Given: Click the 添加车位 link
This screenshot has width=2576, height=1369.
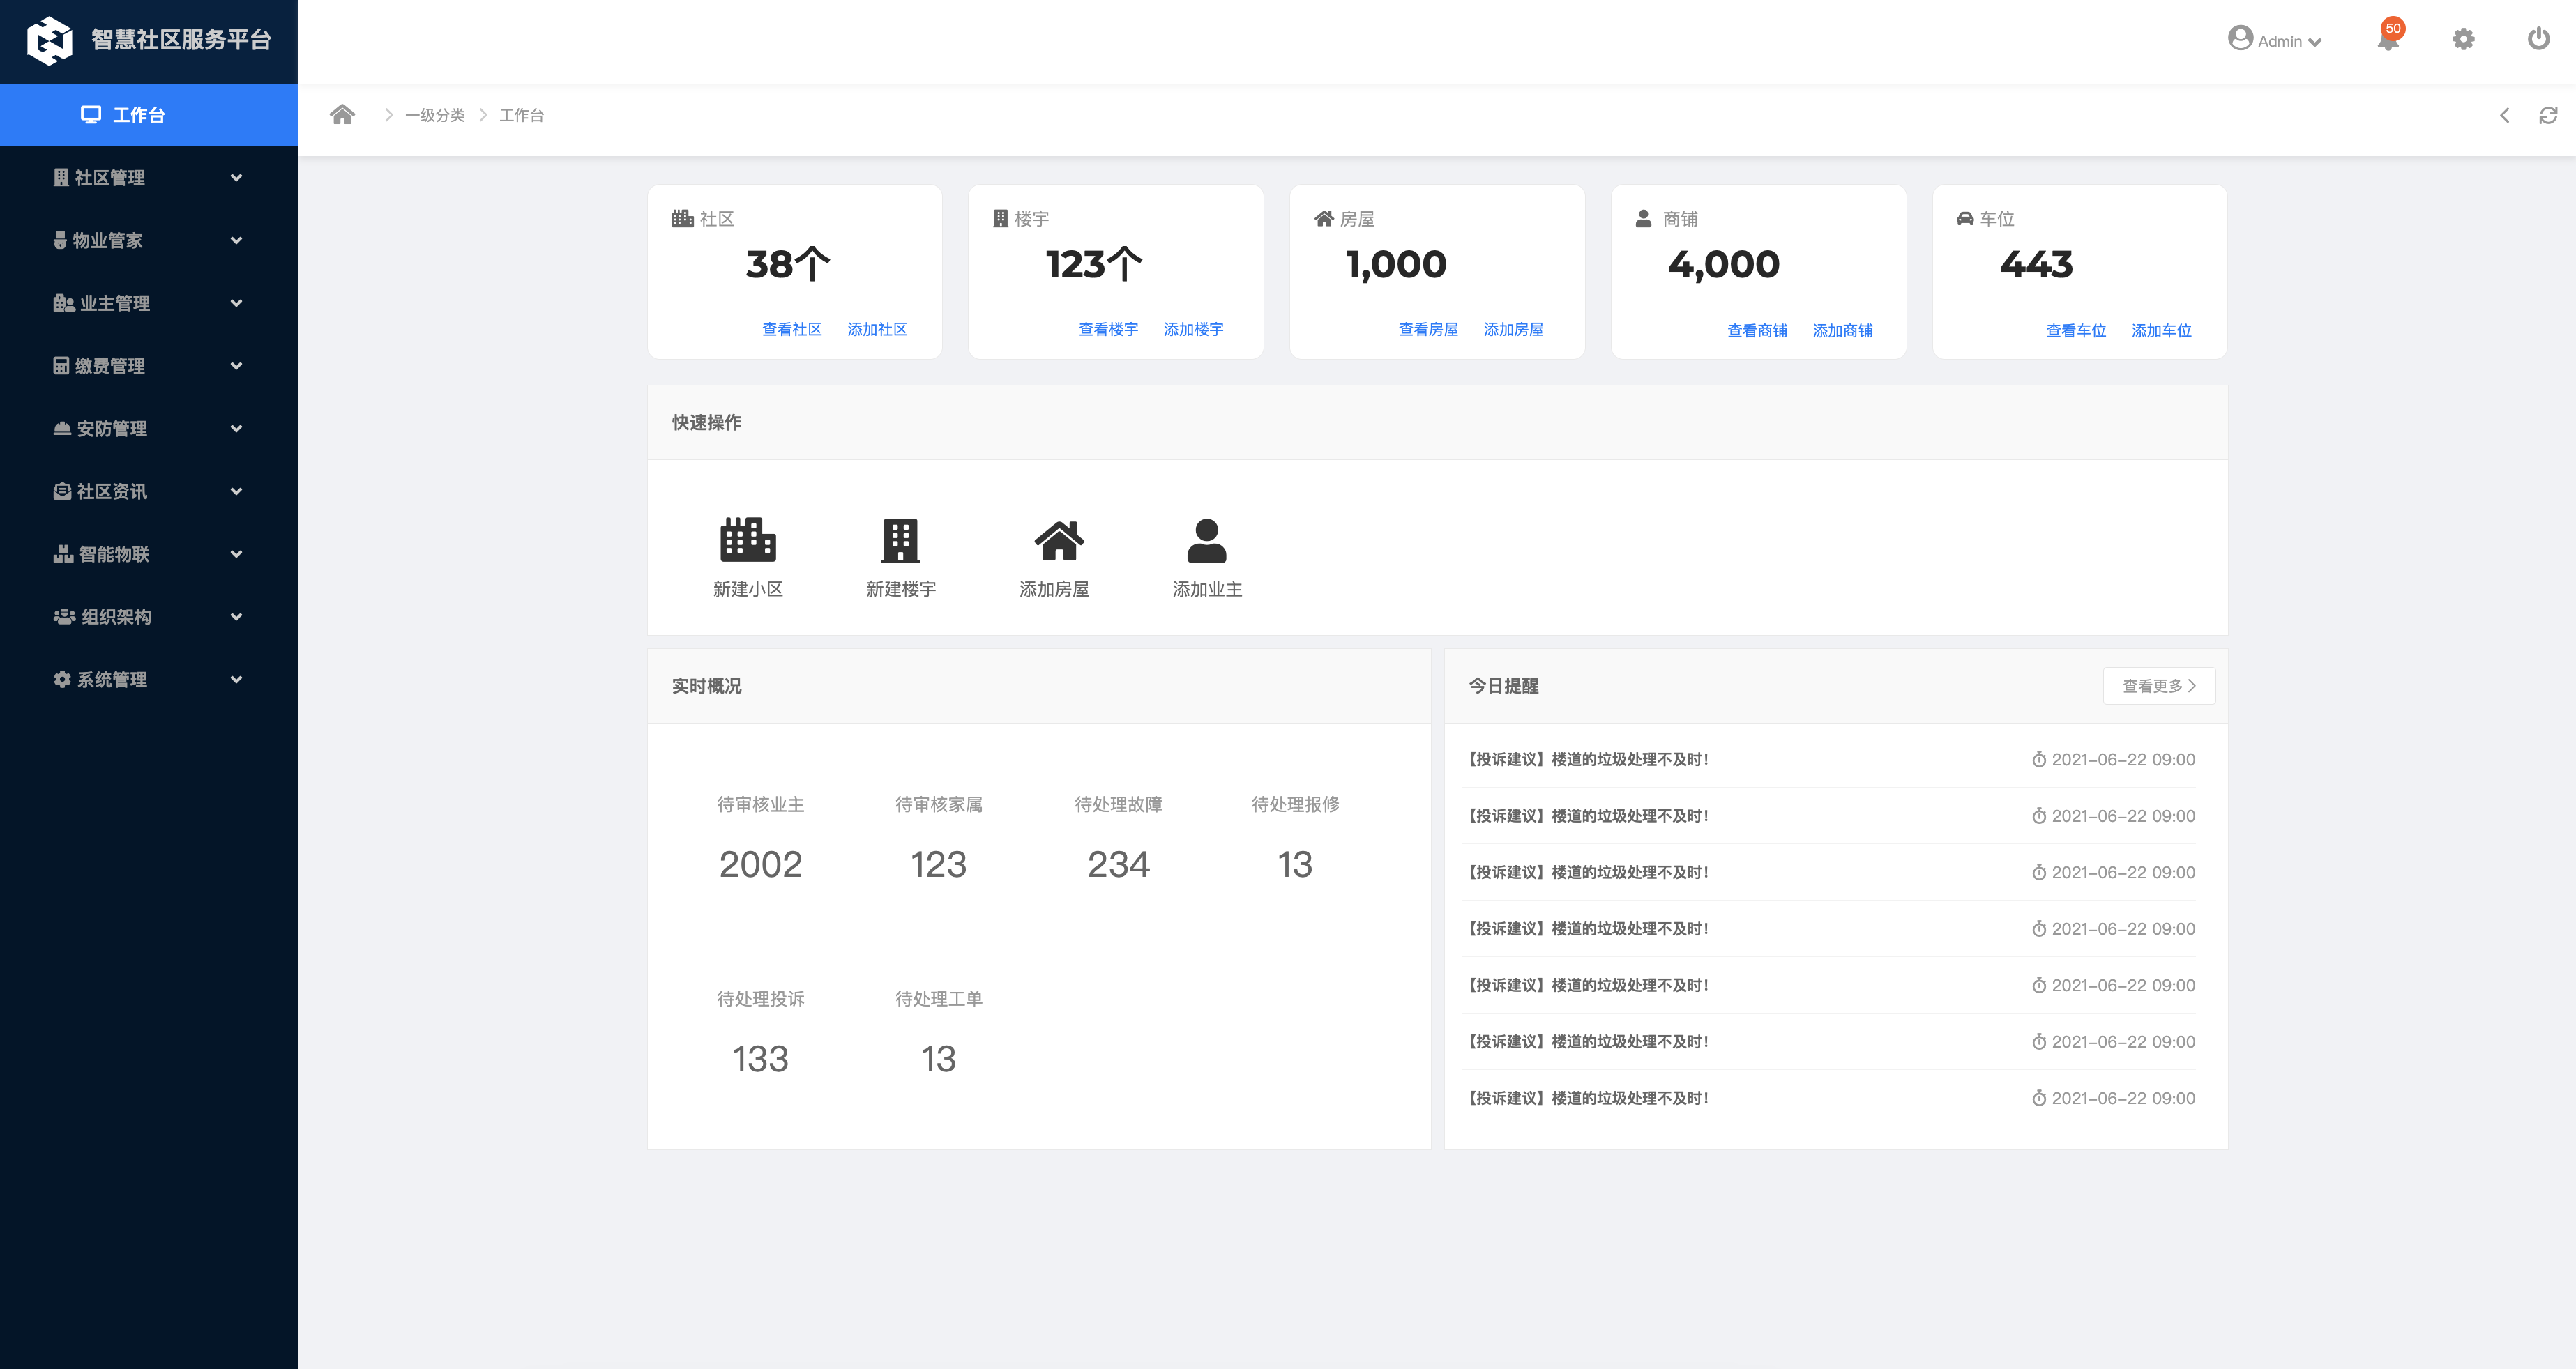Looking at the screenshot, I should click(2161, 330).
